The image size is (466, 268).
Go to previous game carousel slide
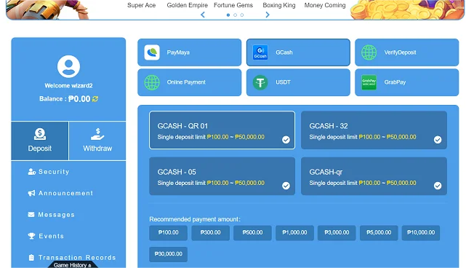pos(203,15)
